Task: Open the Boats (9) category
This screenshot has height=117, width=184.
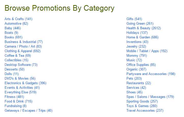Action: coord(11,33)
